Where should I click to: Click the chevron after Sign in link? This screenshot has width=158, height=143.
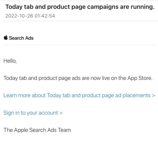(x=61, y=113)
